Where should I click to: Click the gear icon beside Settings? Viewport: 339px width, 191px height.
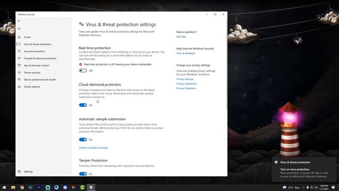point(19,171)
